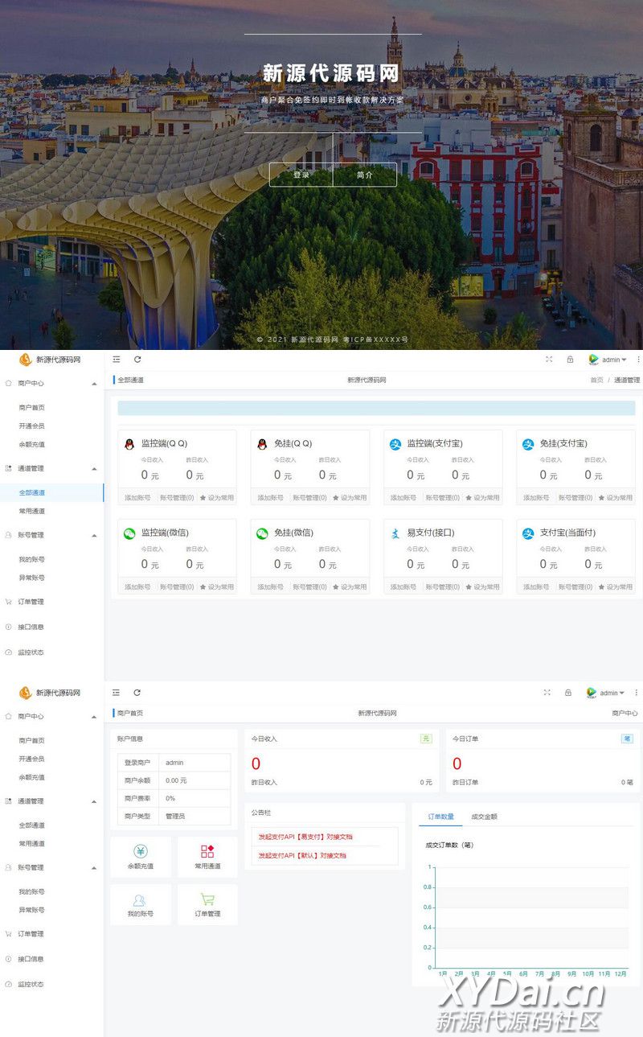Viewport: 643px width, 1037px height.
Task: Click the lock screen icon in 商户首页 header
Action: 568,693
